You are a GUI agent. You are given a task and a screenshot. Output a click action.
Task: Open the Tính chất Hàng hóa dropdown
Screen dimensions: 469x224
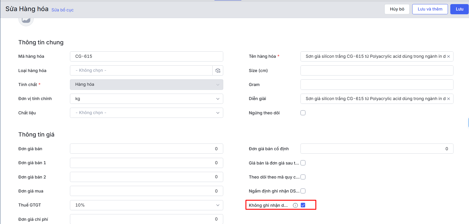[146, 85]
